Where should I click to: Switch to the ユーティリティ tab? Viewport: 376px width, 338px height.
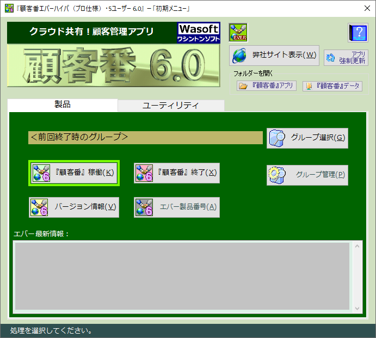[170, 105]
